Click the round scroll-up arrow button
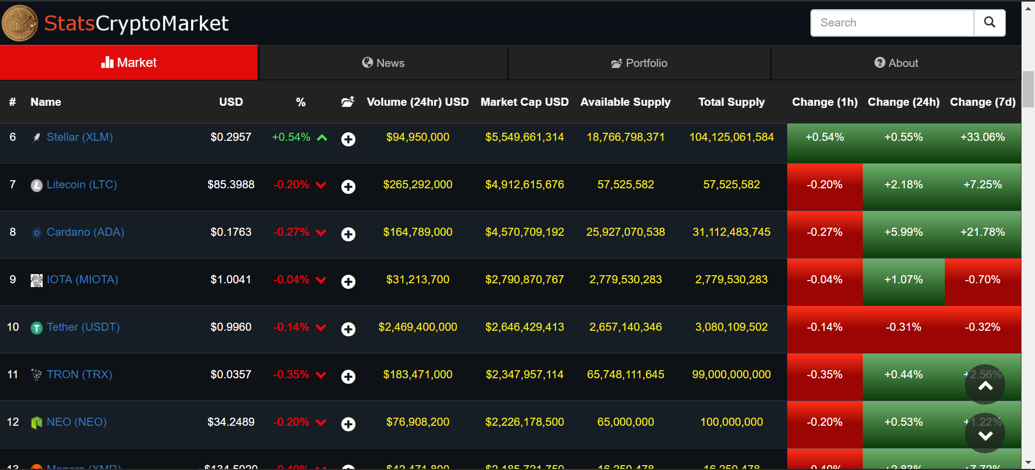 985,385
